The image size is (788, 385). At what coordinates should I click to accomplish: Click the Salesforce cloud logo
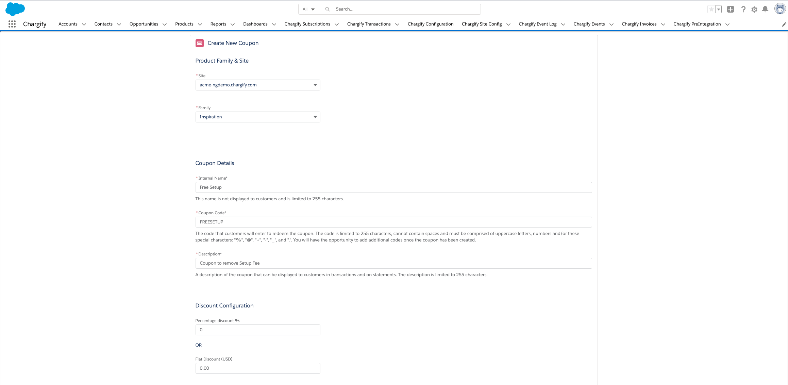click(x=15, y=9)
